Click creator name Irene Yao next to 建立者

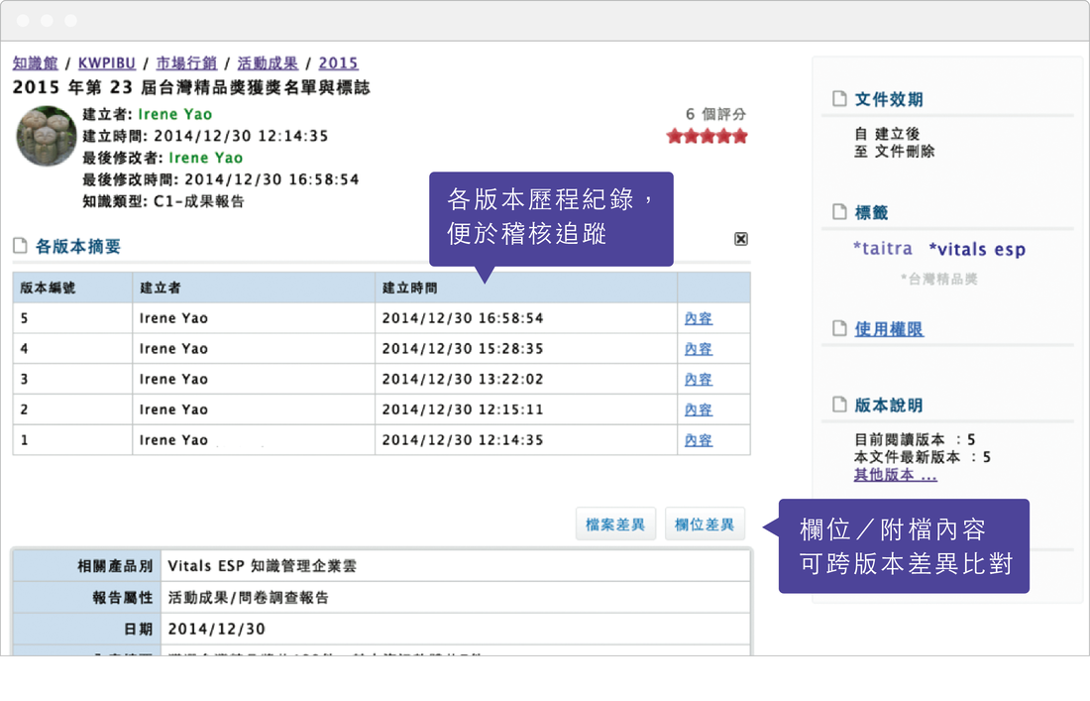click(175, 114)
